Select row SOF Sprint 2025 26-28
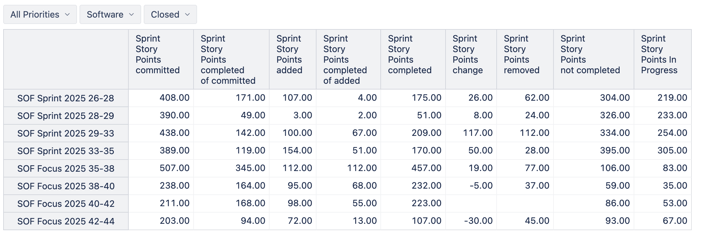 (65, 98)
